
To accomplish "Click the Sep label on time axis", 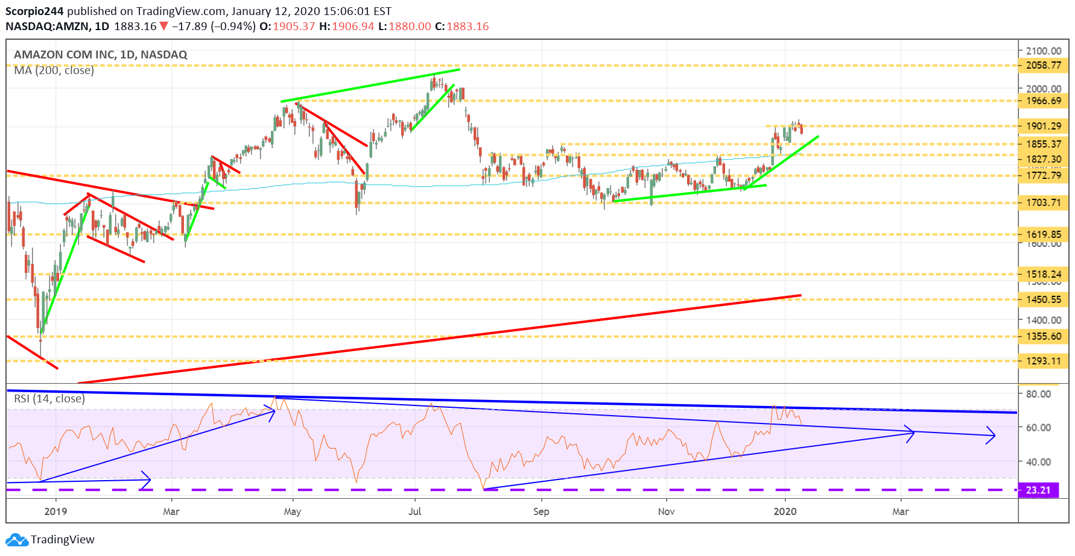I will (x=541, y=511).
